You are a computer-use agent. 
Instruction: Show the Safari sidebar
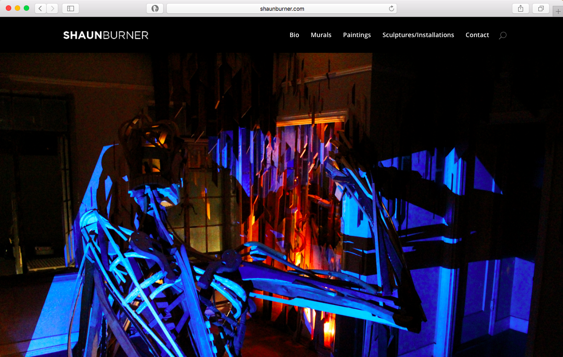(x=70, y=8)
